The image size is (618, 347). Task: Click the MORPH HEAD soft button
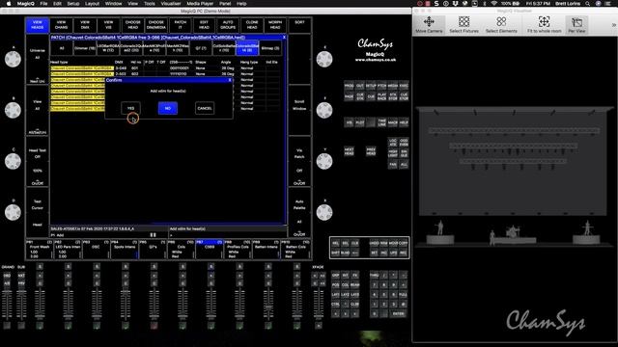(x=275, y=25)
